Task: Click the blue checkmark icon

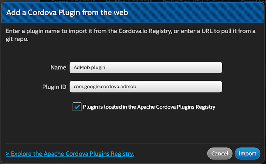Action: pos(77,107)
